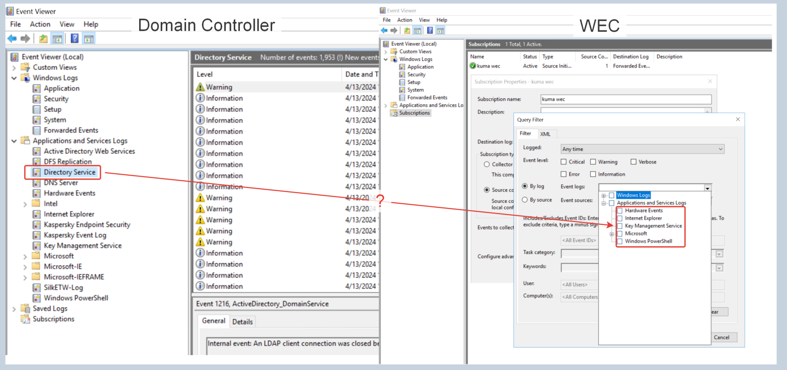Check the Critical event level box
The width and height of the screenshot is (787, 370).
(564, 162)
